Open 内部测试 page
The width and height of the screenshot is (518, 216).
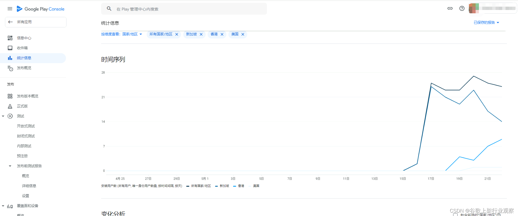[24, 146]
